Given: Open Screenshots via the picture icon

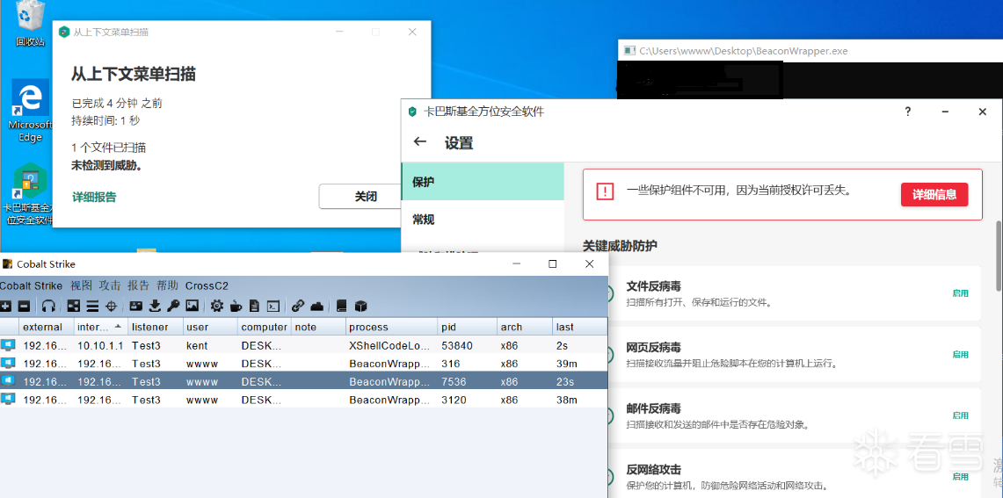Looking at the screenshot, I should 192,306.
